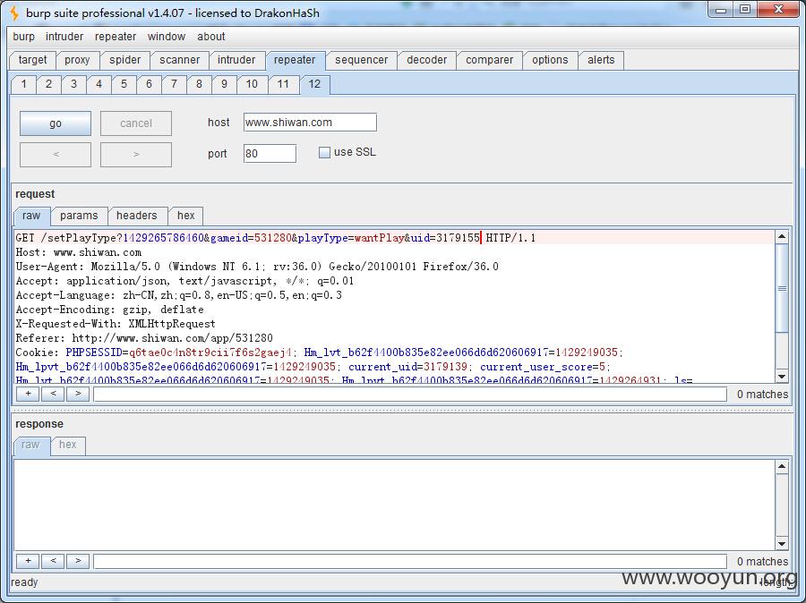Click the request pane scrollbar thumb
The width and height of the screenshot is (806, 603).
pyautogui.click(x=782, y=289)
